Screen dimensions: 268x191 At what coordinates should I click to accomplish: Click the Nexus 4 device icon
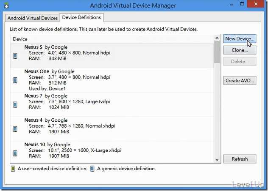point(15,129)
